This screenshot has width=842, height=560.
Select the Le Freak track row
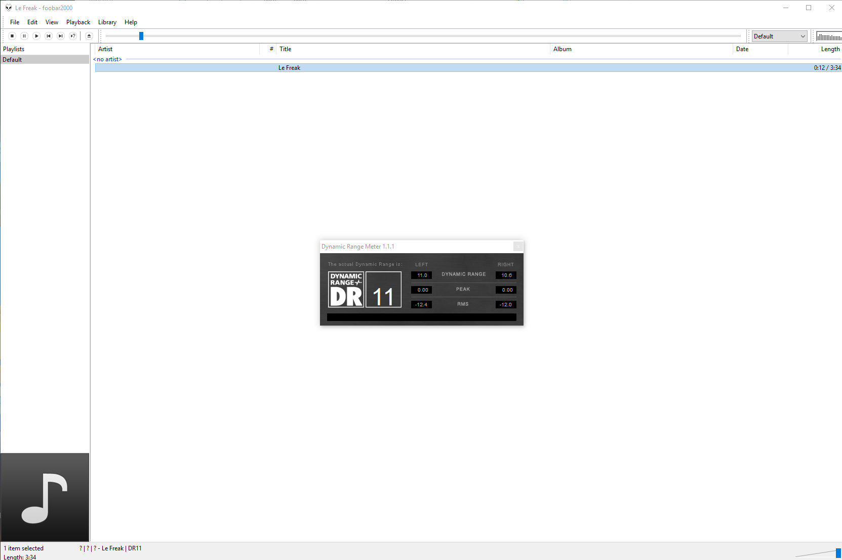468,68
